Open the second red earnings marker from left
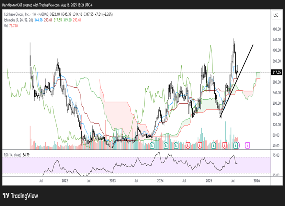 [x=200, y=145]
